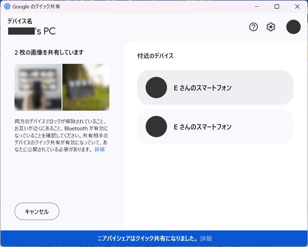Minimize the Quick Share window

point(257,6)
